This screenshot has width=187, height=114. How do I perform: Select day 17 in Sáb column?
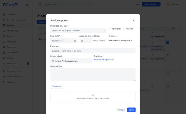(x=168, y=55)
